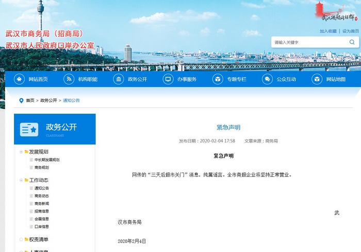Click the 专题专栏 cube icon
The image size is (361, 252).
(x=218, y=79)
